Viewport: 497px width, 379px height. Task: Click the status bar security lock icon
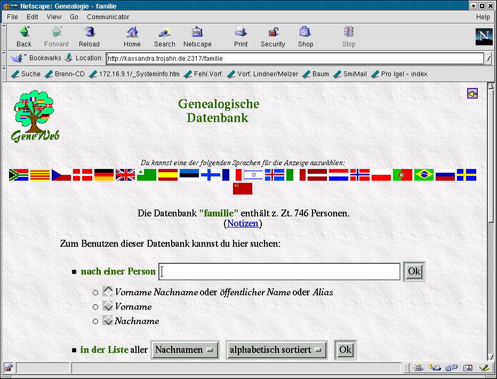pyautogui.click(x=9, y=368)
